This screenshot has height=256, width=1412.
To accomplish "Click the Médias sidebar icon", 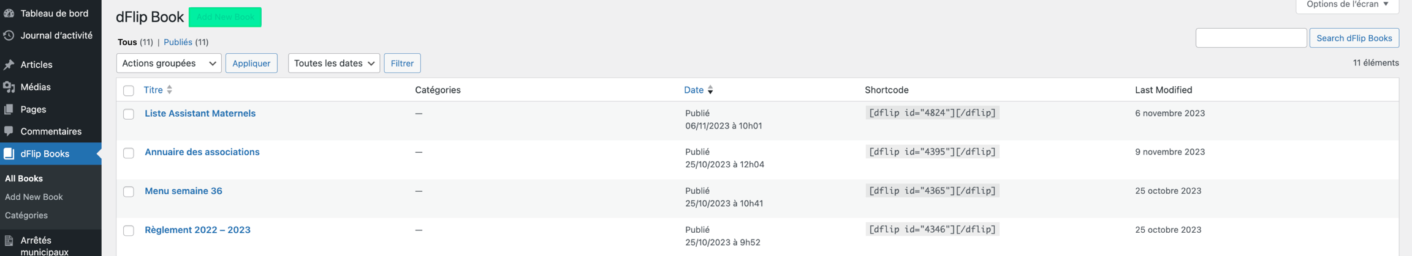I will [x=9, y=87].
